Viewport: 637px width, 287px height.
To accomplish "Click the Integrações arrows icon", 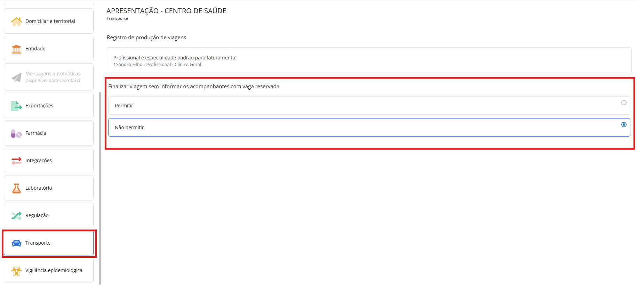I will pos(16,161).
